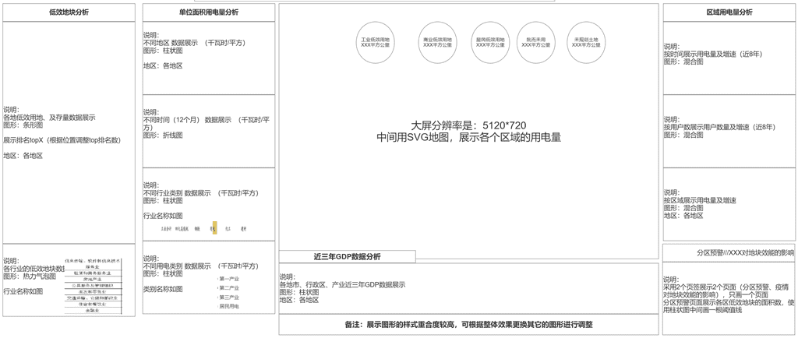The height and width of the screenshot is (338, 798).
Task: Click the text 不同行业类别 数据展示
Action: (x=177, y=193)
